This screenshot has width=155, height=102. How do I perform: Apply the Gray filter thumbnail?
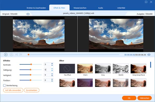point(103,69)
